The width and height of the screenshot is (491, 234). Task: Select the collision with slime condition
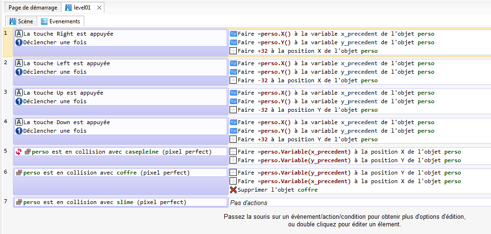tap(105, 202)
